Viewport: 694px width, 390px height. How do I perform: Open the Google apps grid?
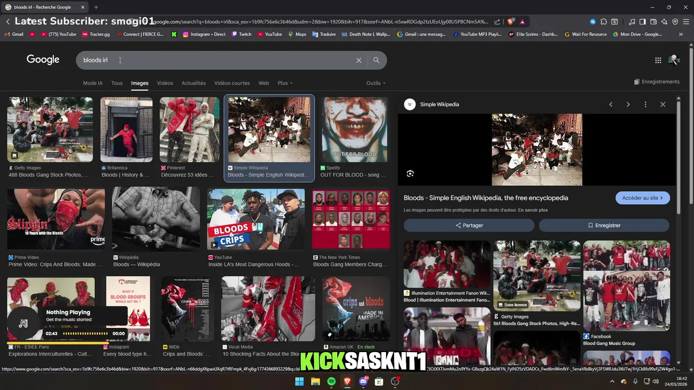tap(658, 60)
